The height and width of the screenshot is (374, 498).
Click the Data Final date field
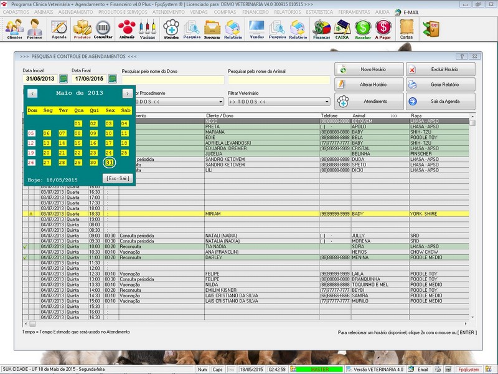pyautogui.click(x=89, y=79)
